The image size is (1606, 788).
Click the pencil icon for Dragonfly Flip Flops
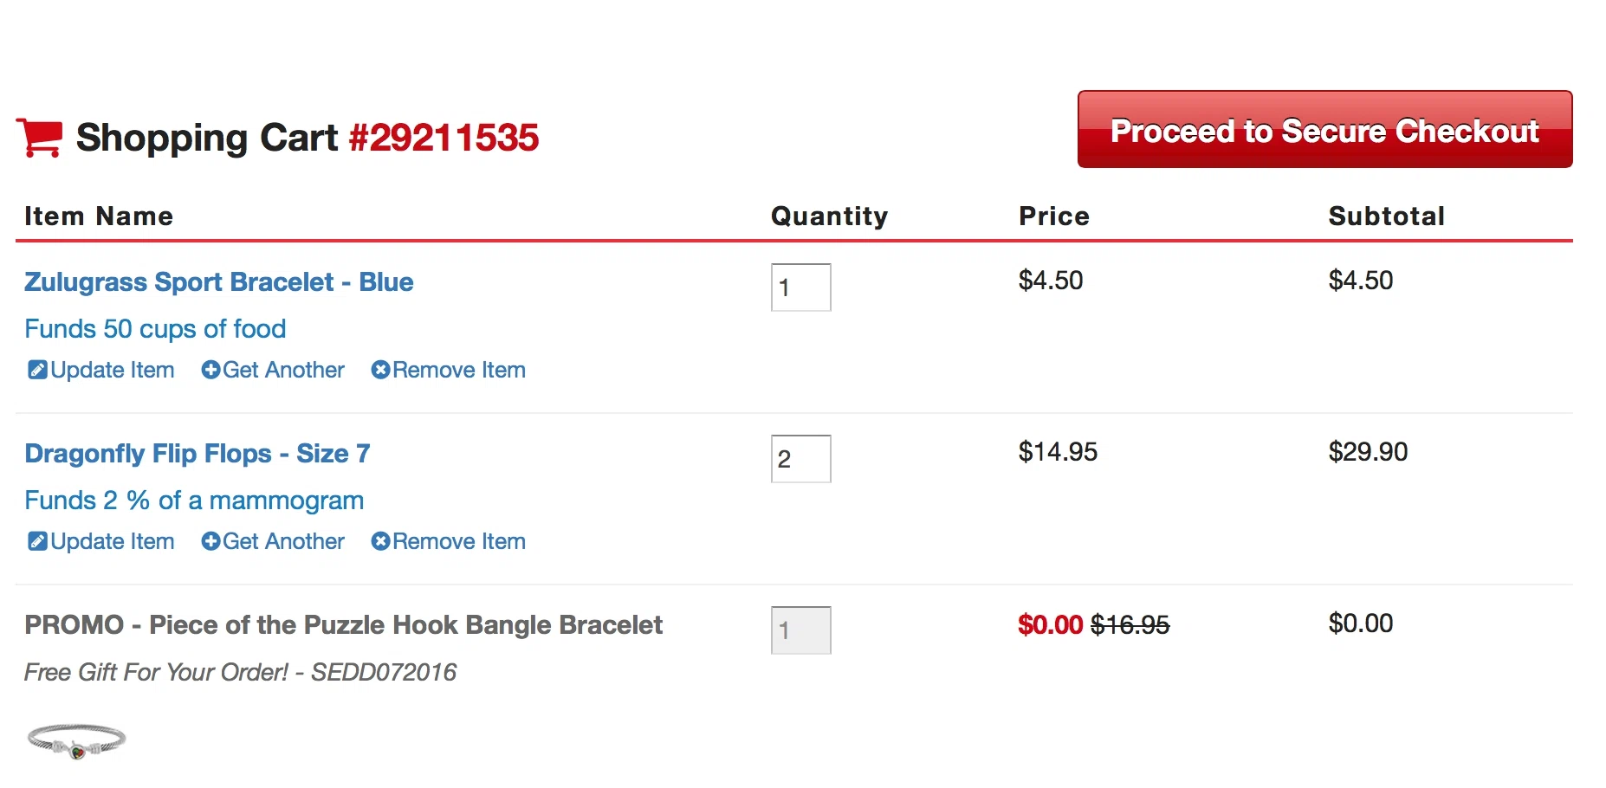(x=37, y=541)
